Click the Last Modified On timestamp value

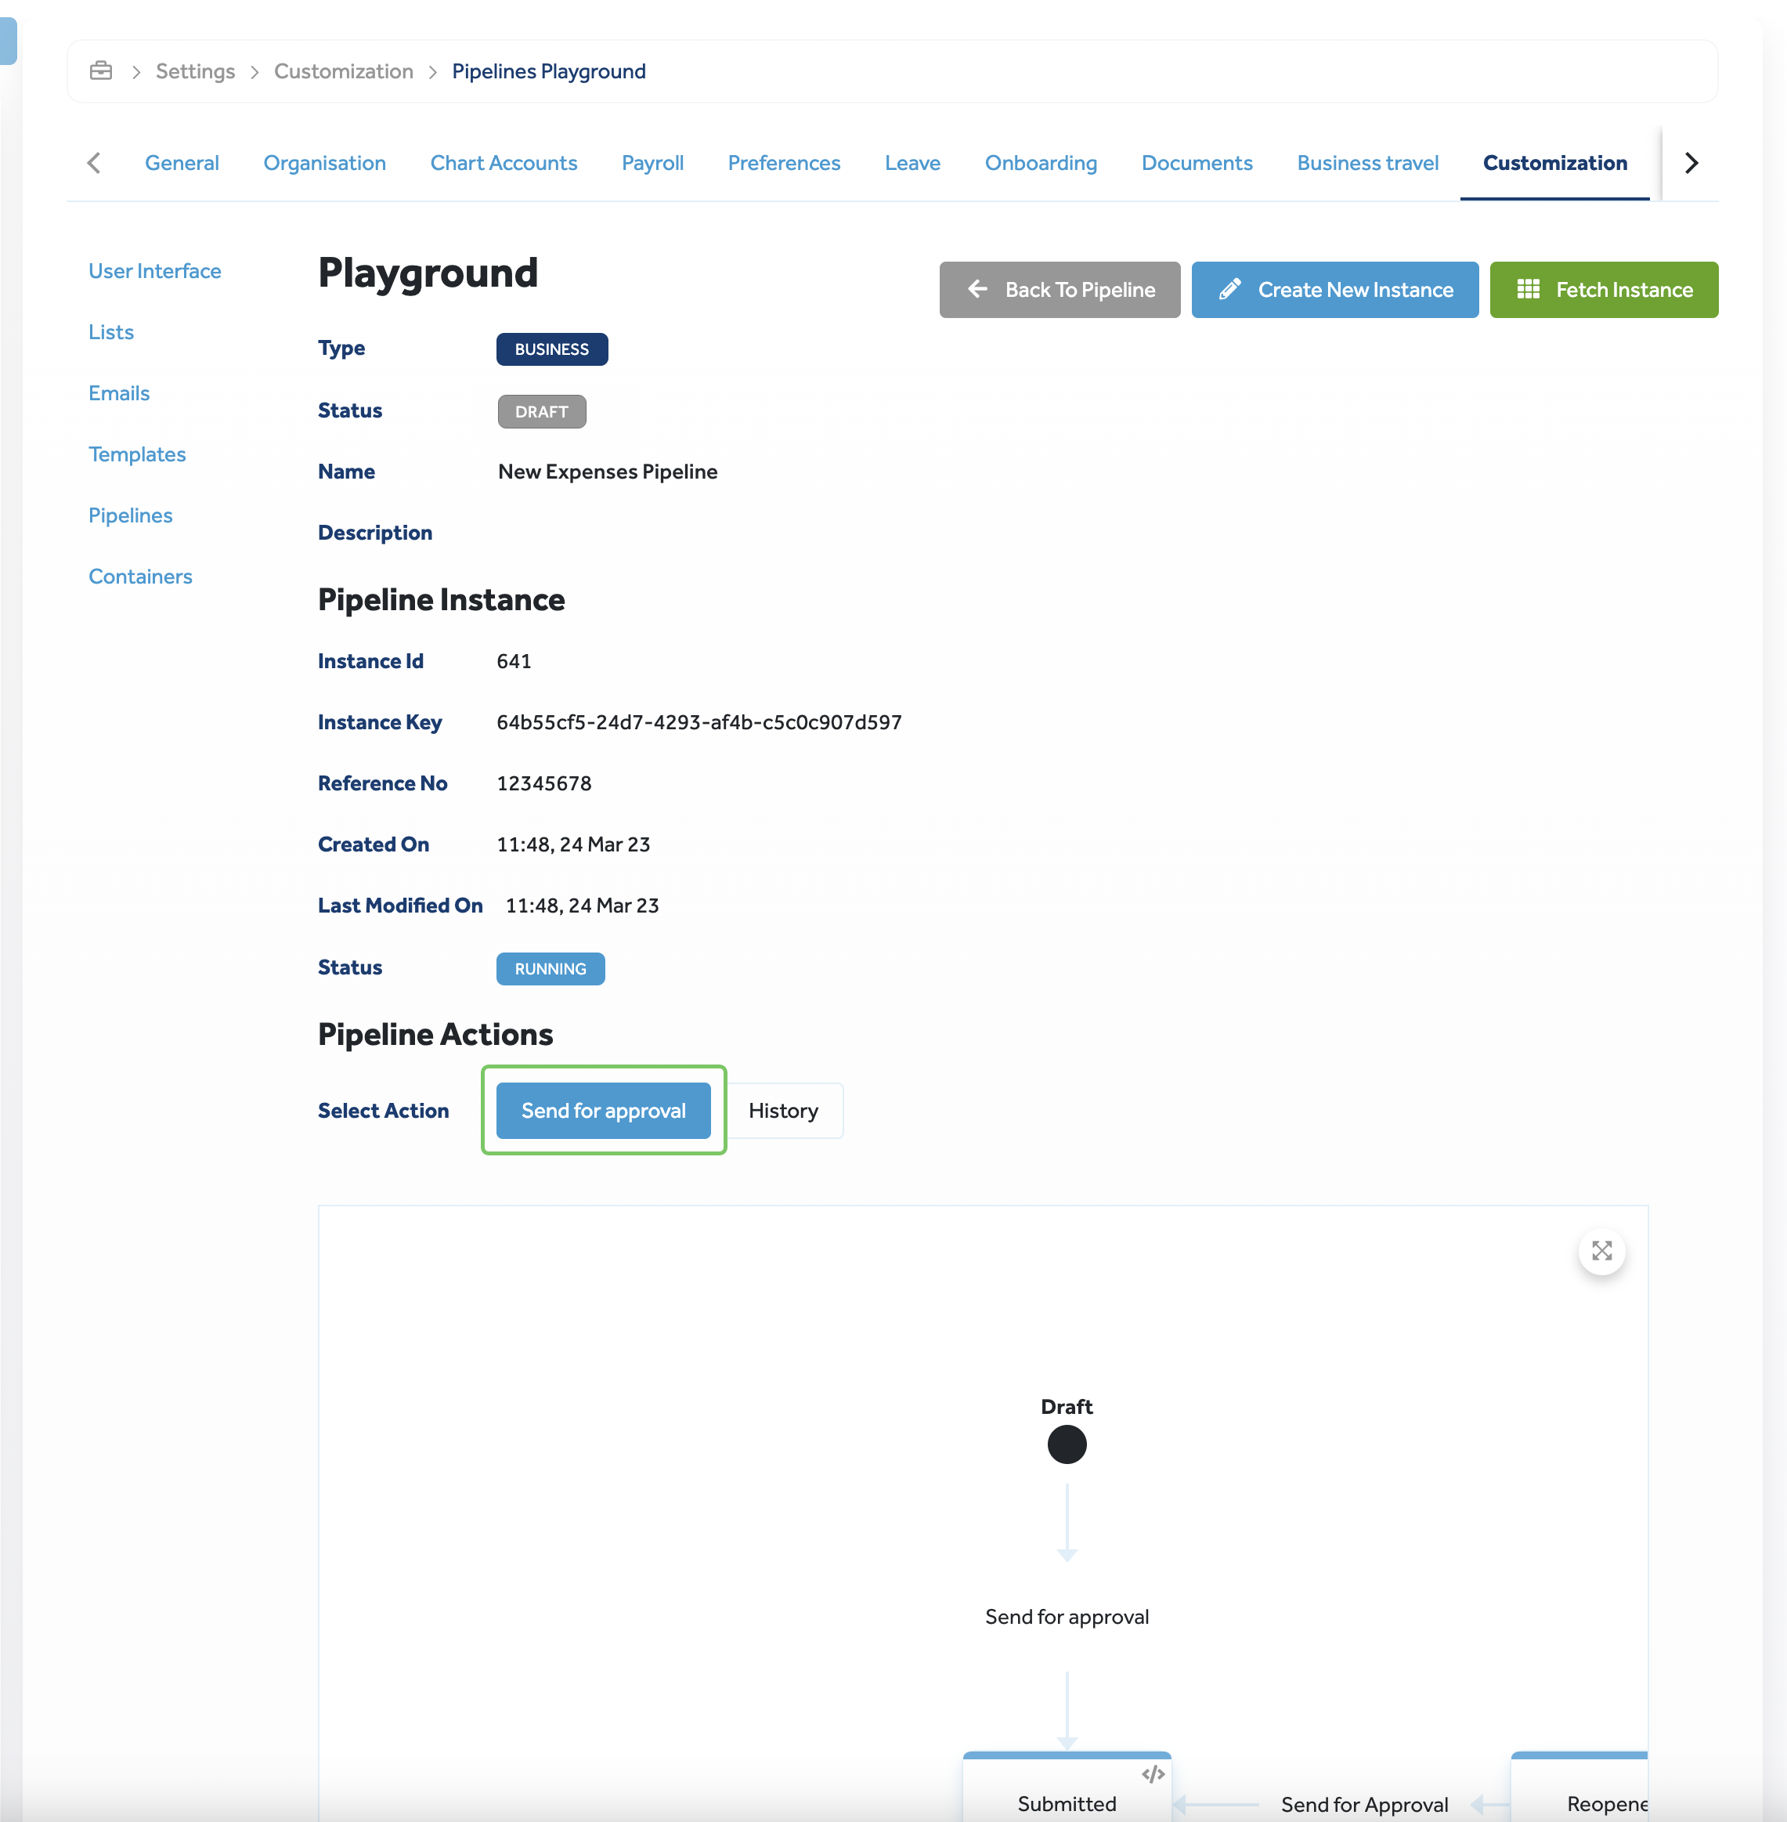coord(582,906)
